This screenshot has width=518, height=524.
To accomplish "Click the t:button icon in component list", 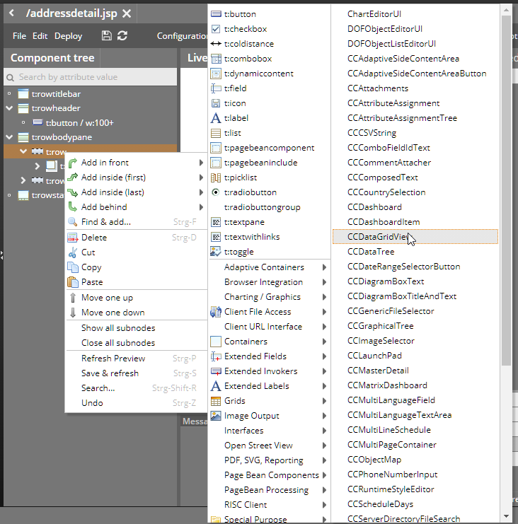I will 217,14.
